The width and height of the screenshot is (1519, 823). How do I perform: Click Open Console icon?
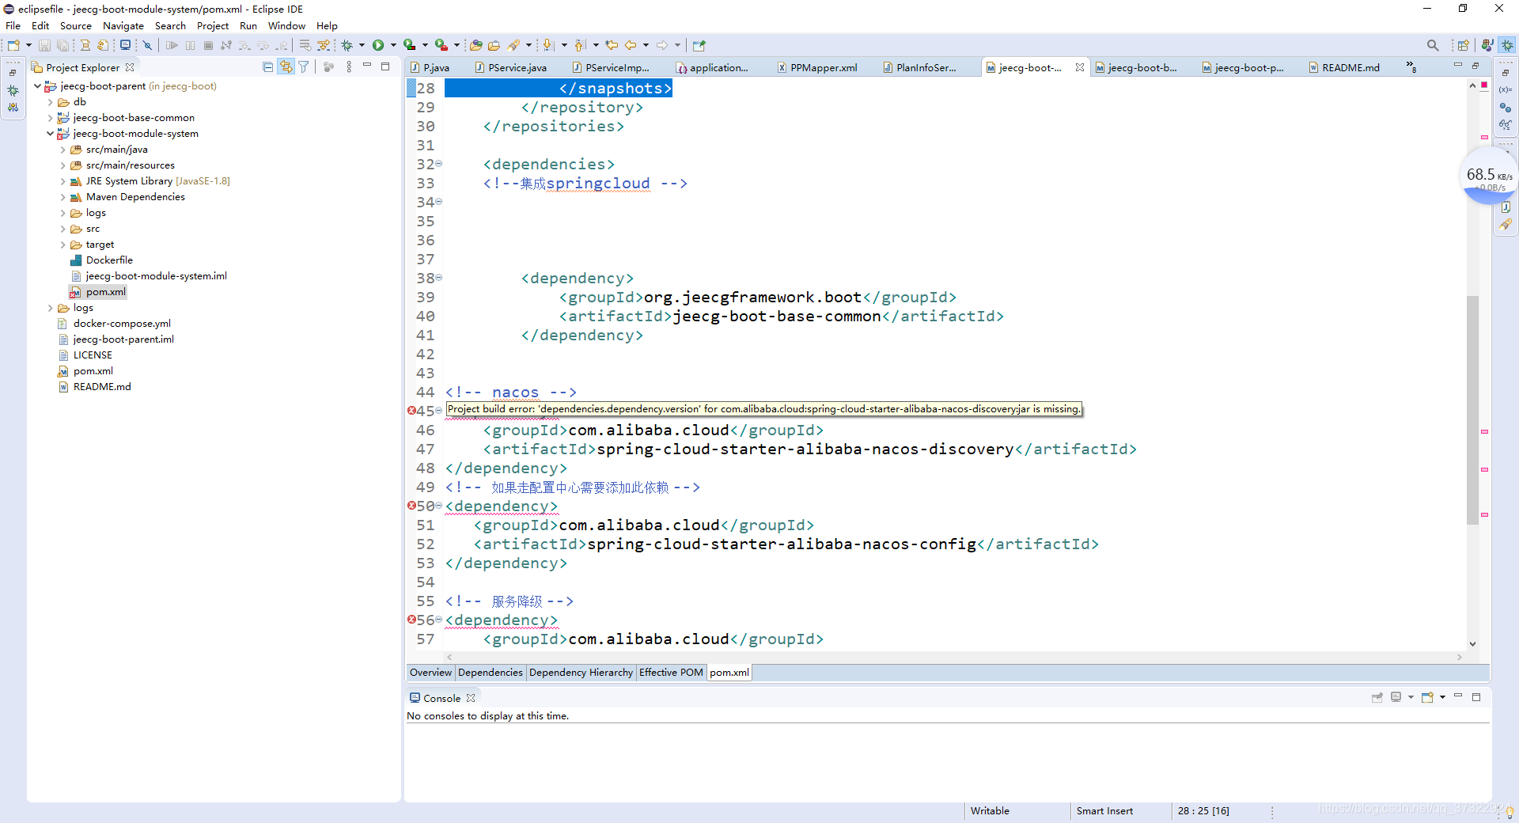tap(1428, 697)
